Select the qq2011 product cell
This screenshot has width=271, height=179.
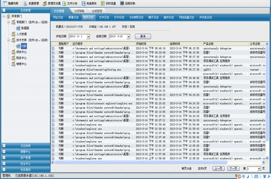226,69
